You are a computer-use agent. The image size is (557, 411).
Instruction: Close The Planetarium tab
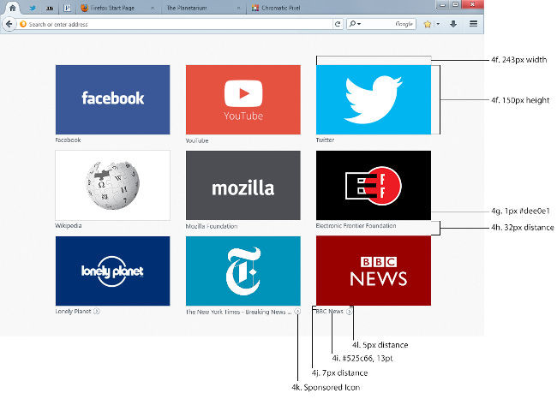pos(238,9)
